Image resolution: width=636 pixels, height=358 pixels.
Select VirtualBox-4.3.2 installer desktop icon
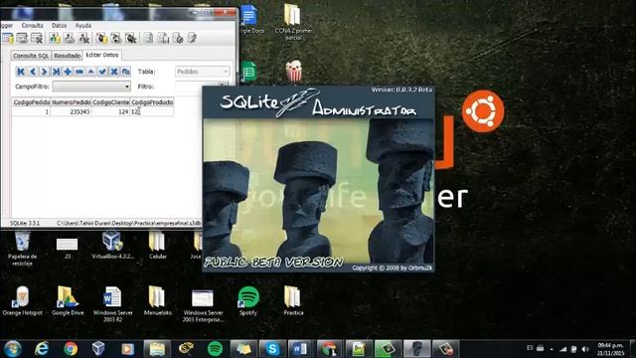[x=112, y=245]
